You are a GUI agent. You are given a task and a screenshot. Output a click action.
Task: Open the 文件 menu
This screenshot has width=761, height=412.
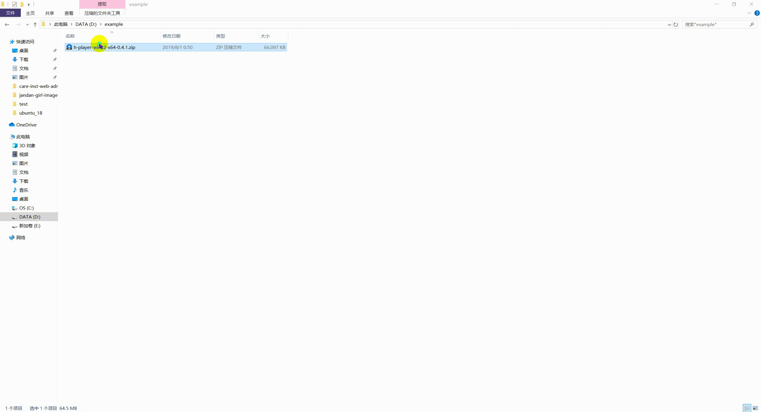(10, 13)
